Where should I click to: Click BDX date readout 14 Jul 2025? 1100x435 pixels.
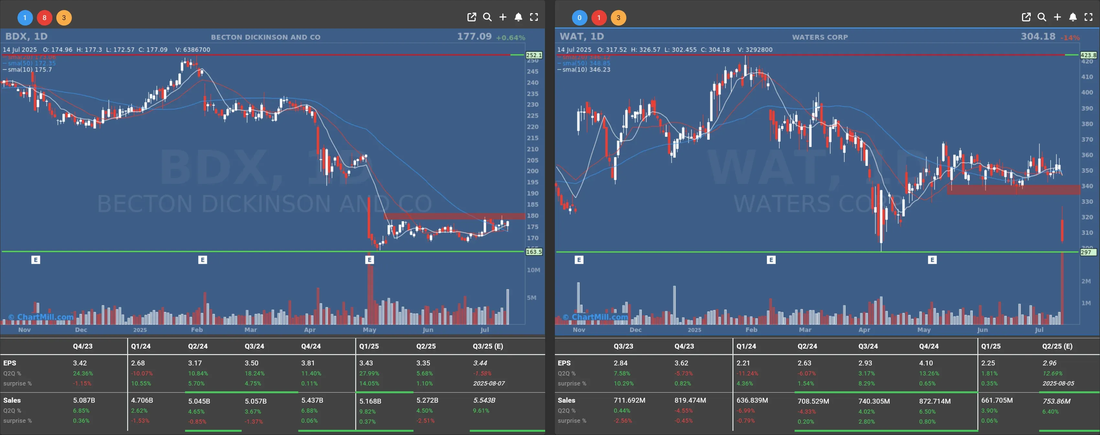click(20, 50)
